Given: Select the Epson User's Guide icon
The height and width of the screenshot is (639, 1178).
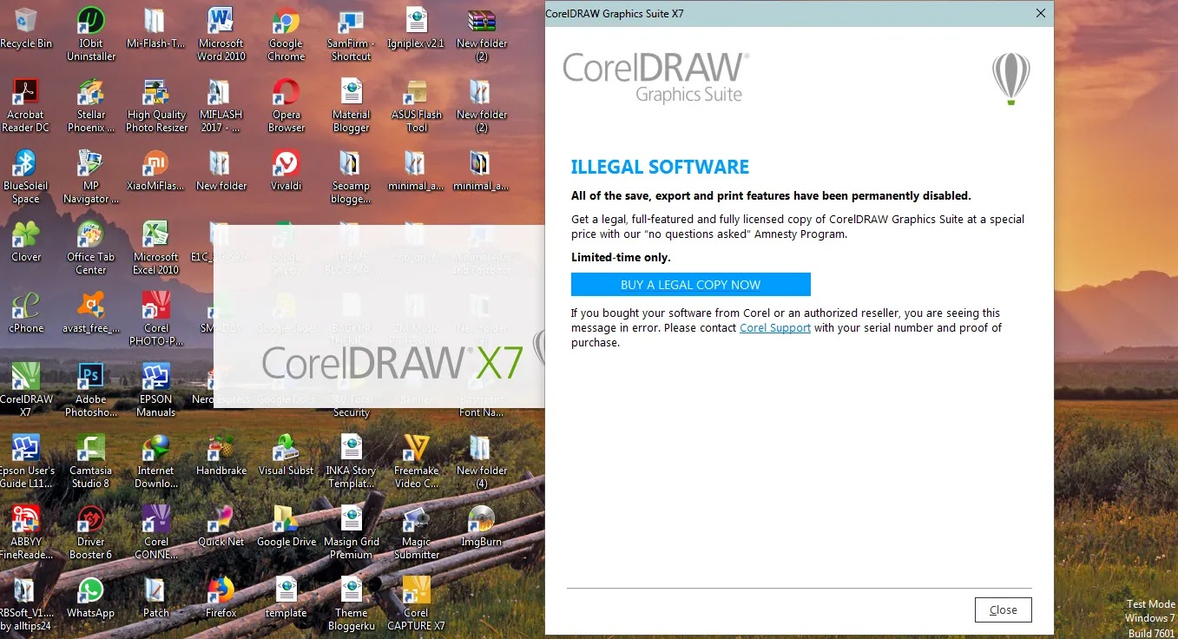Looking at the screenshot, I should [x=25, y=461].
